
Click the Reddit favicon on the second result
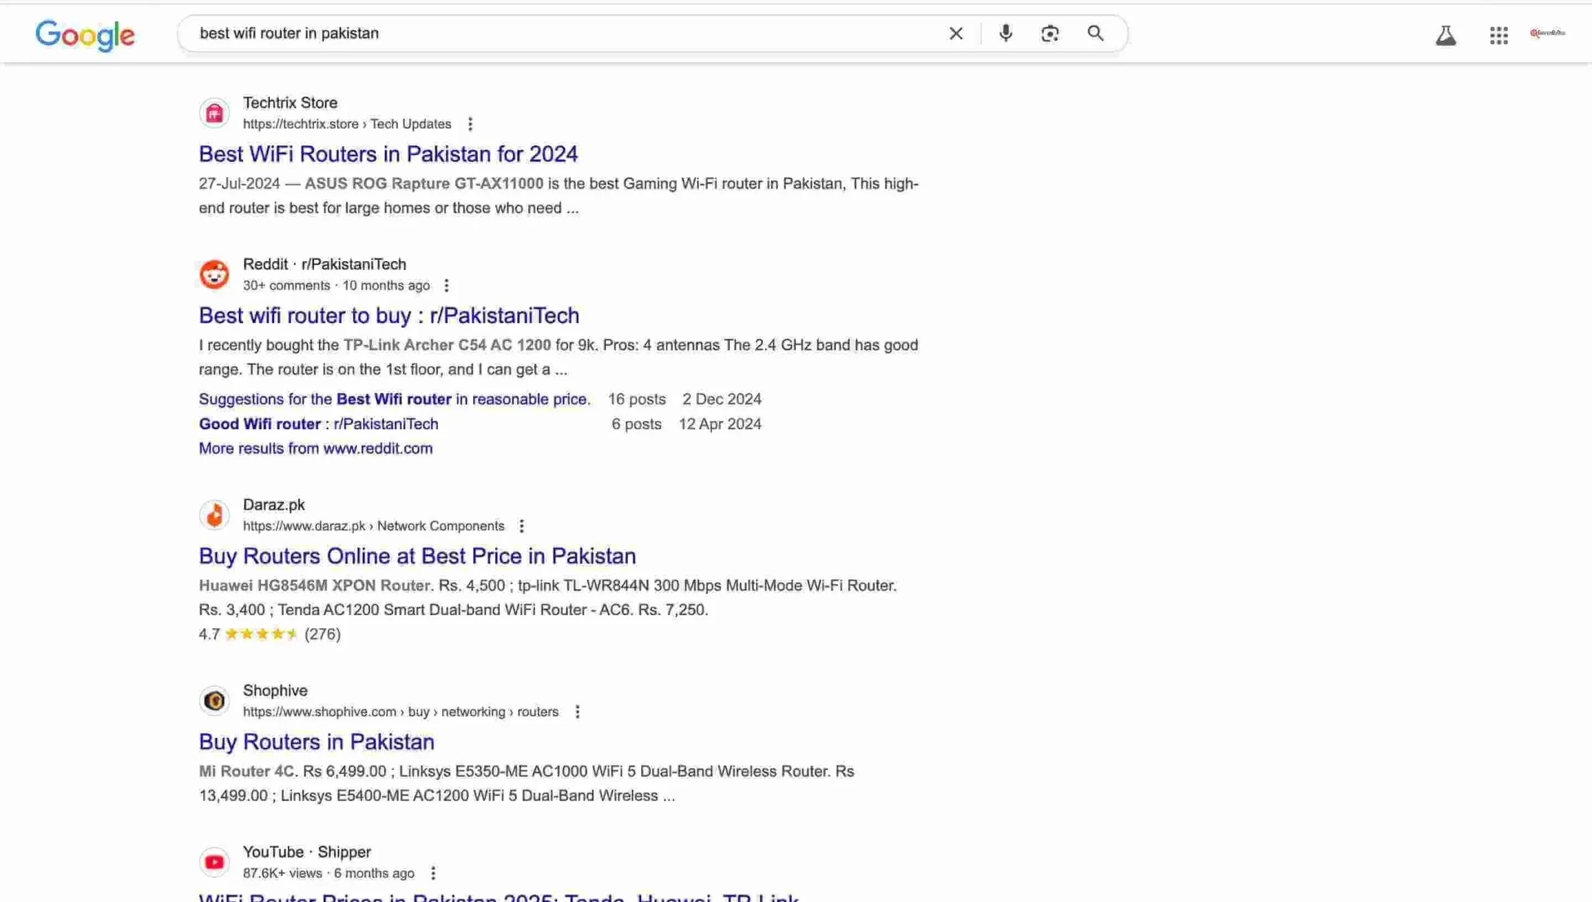tap(214, 274)
